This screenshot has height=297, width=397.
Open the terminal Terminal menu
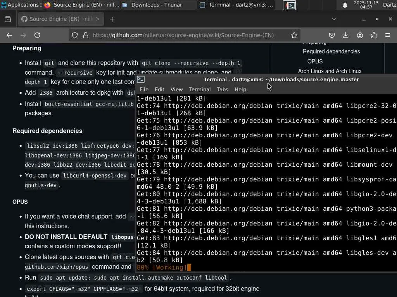pyautogui.click(x=200, y=89)
